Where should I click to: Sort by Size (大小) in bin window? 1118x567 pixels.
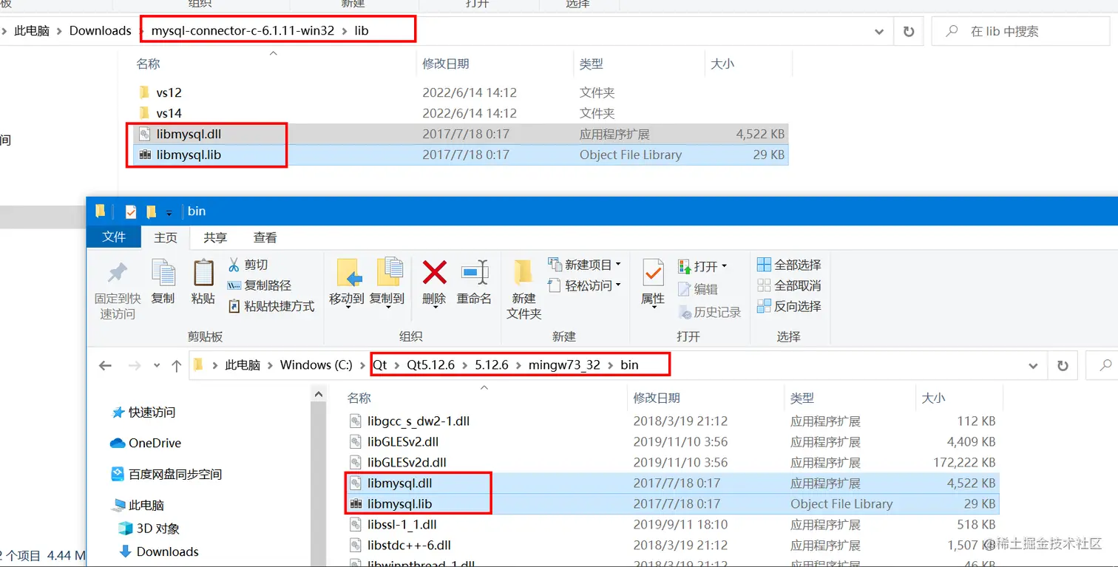tap(933, 398)
